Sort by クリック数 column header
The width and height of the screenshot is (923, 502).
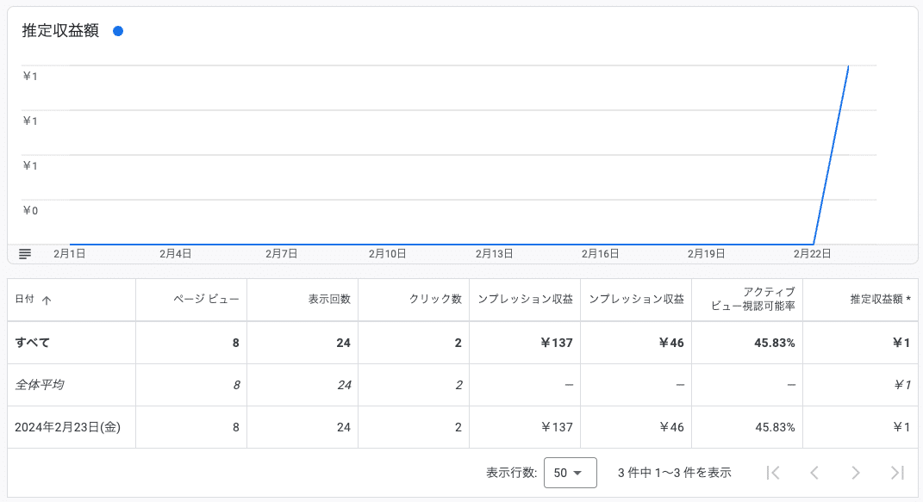tap(435, 300)
